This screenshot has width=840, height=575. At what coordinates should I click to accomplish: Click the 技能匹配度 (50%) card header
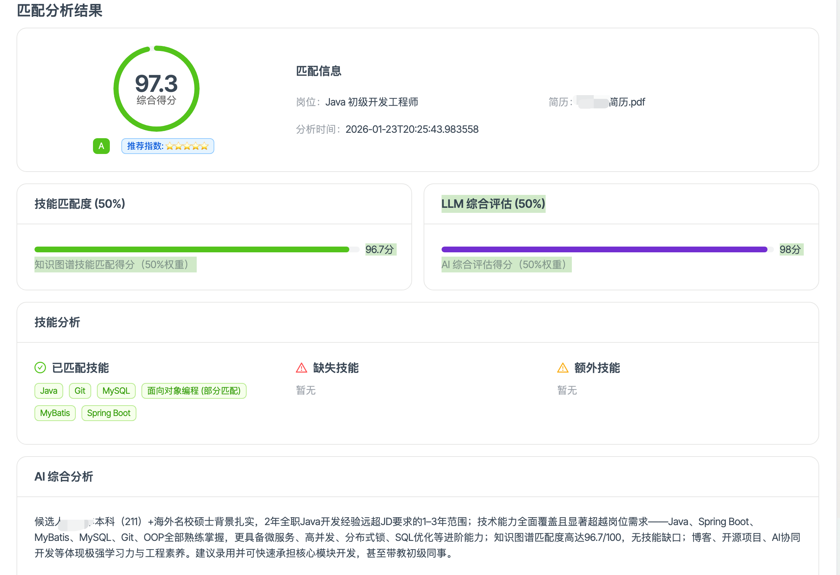pos(80,204)
